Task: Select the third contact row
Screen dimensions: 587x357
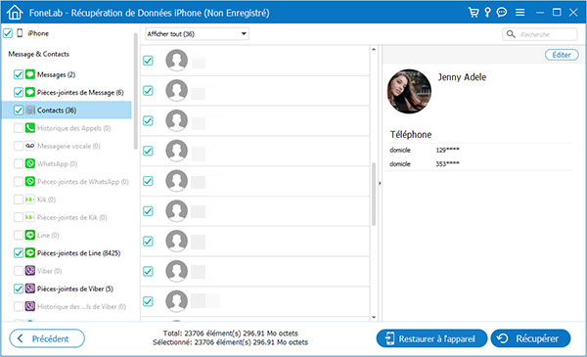Action: [255, 121]
